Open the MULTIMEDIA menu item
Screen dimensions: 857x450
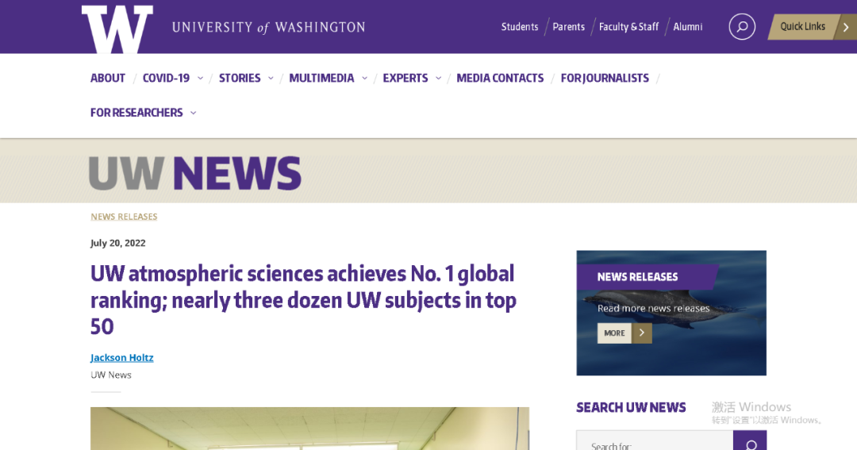pos(321,79)
